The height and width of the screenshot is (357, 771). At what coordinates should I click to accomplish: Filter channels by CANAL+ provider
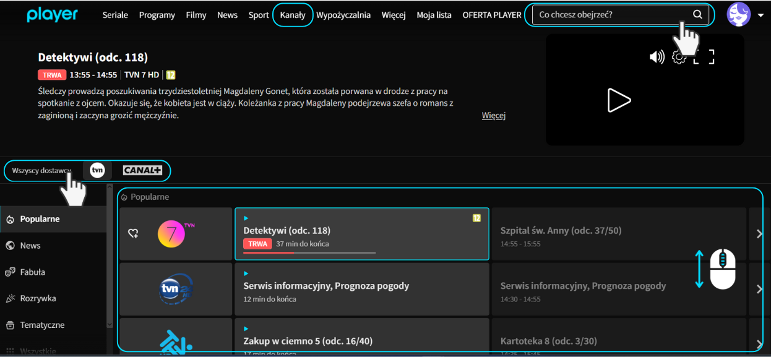click(x=142, y=171)
